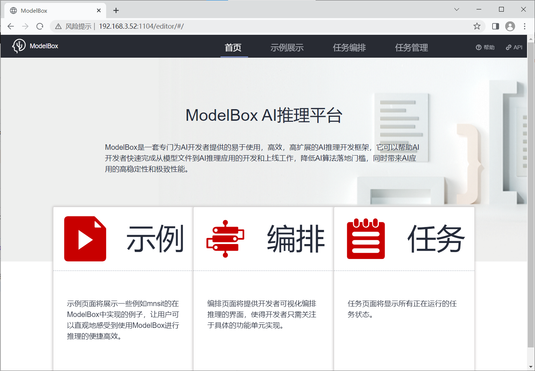
Task: Switch to the 示例展示 tab
Action: click(x=287, y=48)
